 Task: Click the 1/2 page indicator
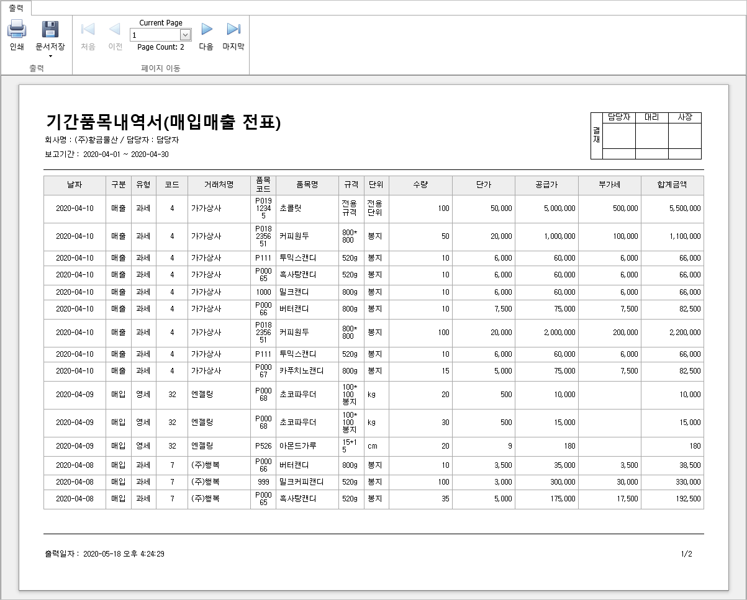click(686, 554)
